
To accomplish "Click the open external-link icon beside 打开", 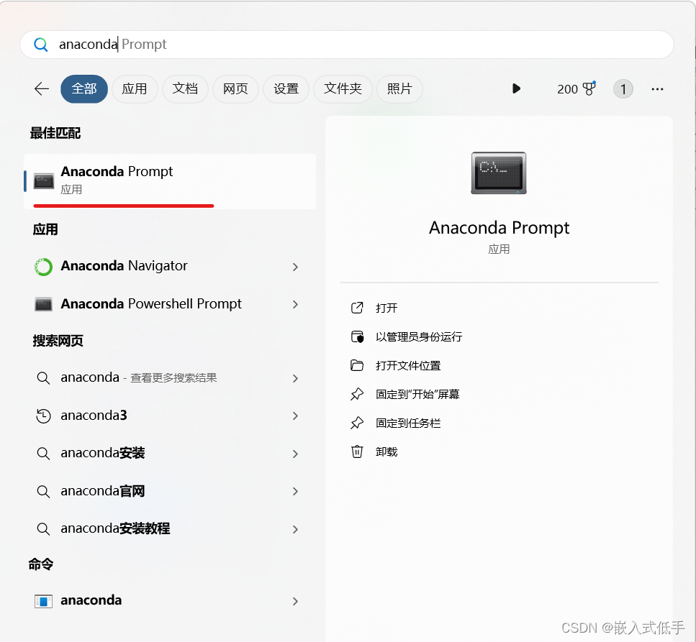I will tap(357, 308).
